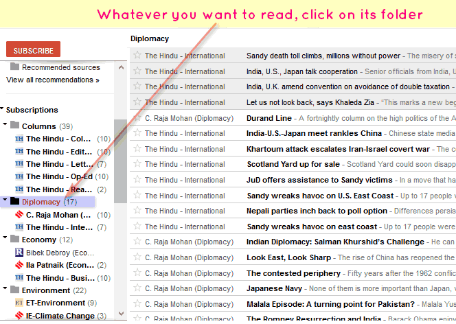Open The Hindu - Edit... feed icon
The height and width of the screenshot is (324, 456).
click(19, 152)
